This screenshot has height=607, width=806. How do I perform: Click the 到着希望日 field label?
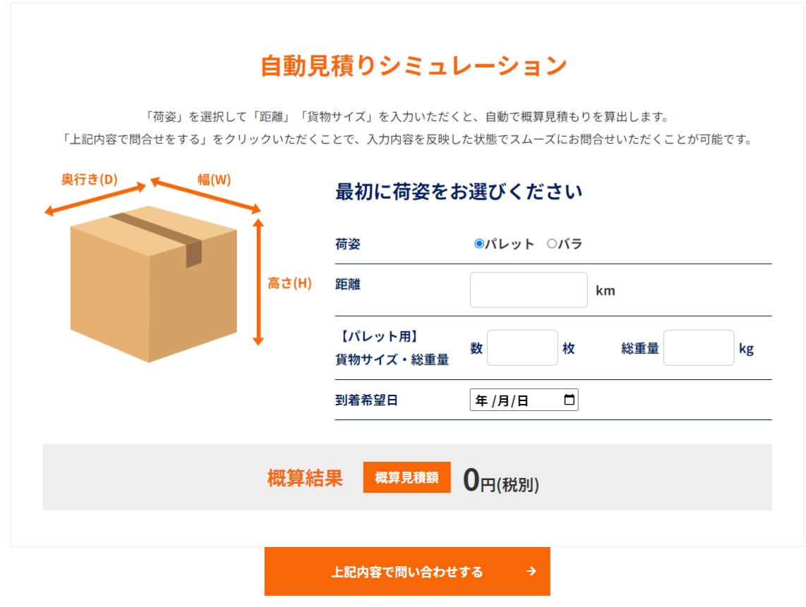point(366,400)
